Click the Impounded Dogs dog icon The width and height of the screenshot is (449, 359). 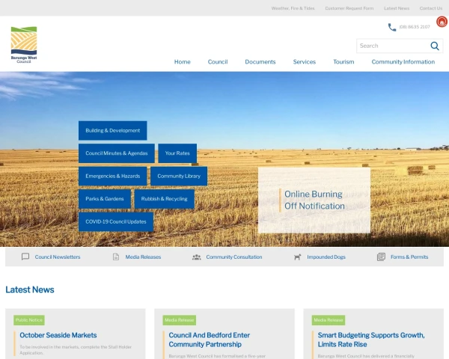298,257
